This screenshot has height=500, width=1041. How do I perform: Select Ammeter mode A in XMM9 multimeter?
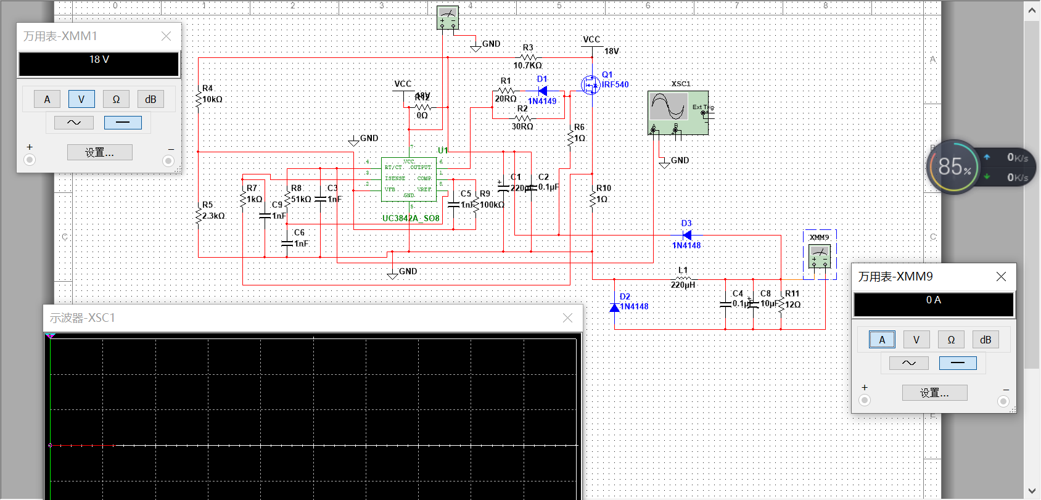[x=882, y=340]
